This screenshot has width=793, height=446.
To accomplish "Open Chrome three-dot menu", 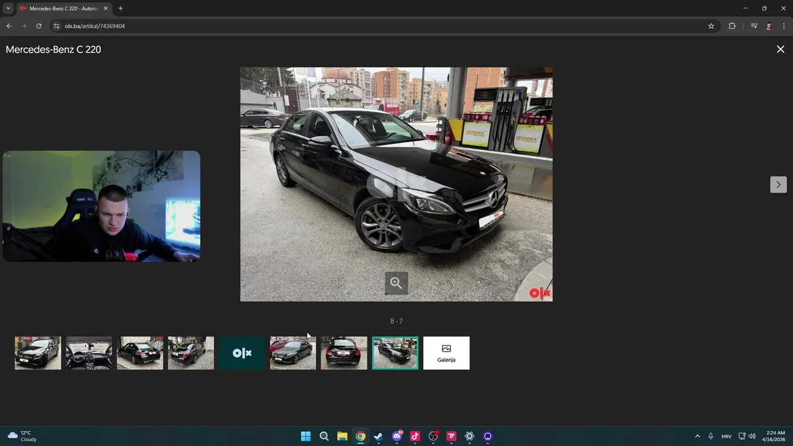I will 784,26.
